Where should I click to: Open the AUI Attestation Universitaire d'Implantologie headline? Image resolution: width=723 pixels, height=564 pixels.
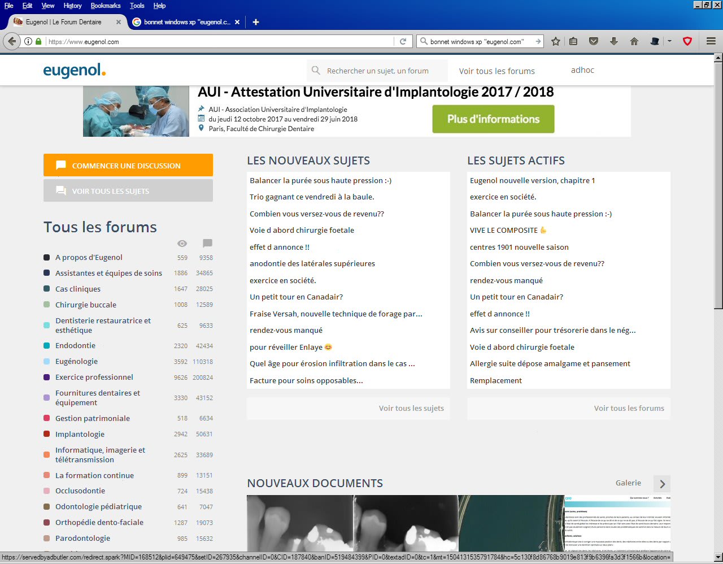point(376,92)
